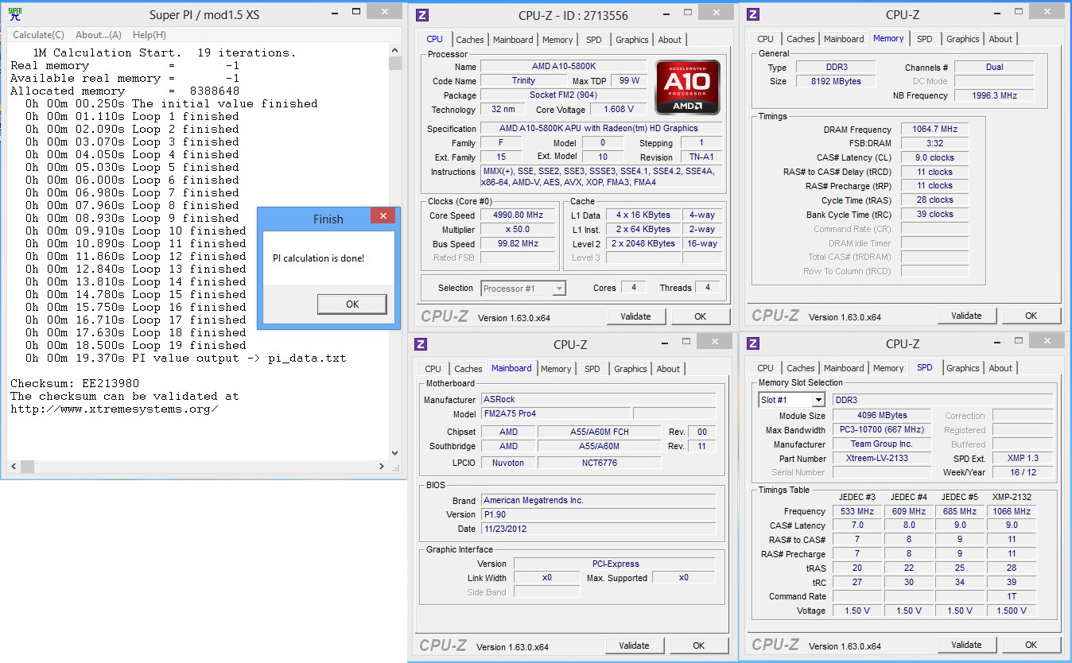Click the package value 'Socket FM2 (904)'

point(564,95)
